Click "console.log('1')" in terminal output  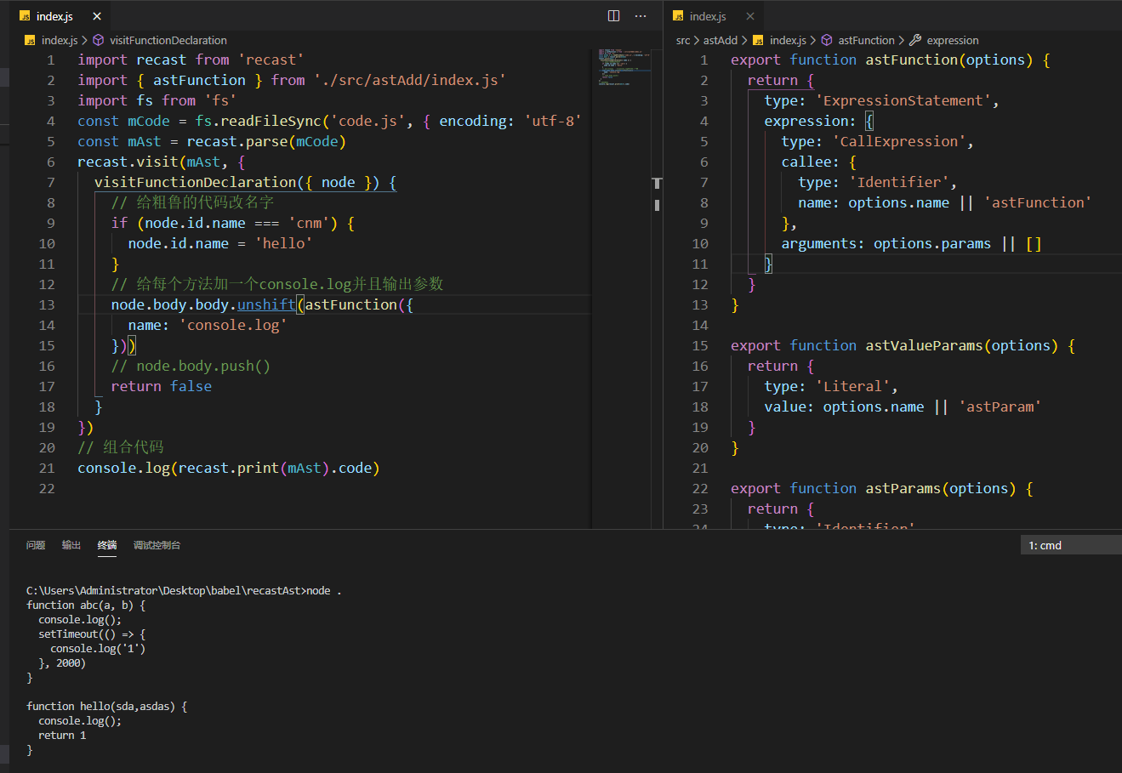[x=98, y=648]
